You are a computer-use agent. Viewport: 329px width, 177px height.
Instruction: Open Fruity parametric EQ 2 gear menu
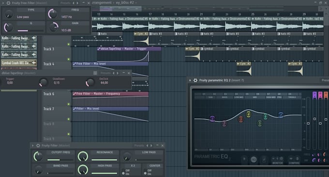point(195,80)
